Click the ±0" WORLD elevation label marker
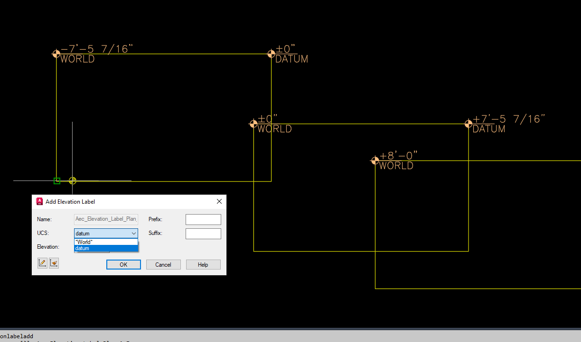 pyautogui.click(x=253, y=124)
